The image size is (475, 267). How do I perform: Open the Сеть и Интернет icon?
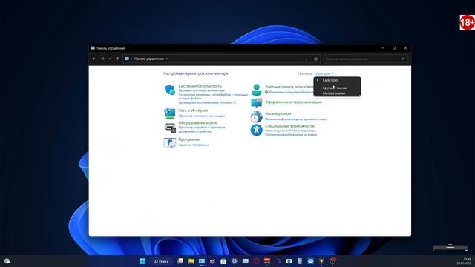170,113
